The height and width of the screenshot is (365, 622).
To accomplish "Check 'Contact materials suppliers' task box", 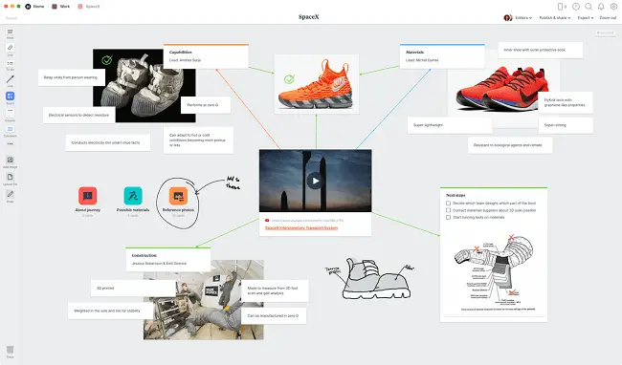I will 448,210.
